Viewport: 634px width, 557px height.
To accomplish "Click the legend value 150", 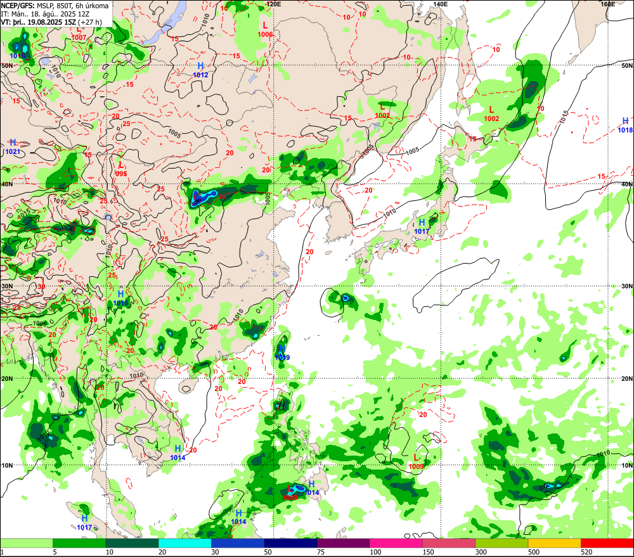I will click(x=428, y=552).
